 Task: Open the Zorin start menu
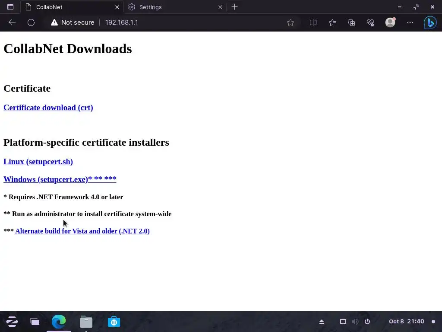12,322
